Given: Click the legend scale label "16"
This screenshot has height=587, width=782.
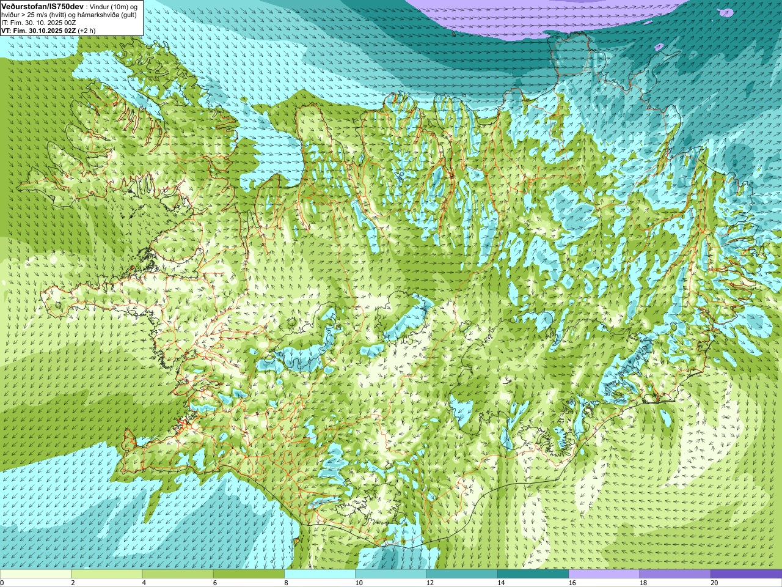Looking at the screenshot, I should point(572,583).
